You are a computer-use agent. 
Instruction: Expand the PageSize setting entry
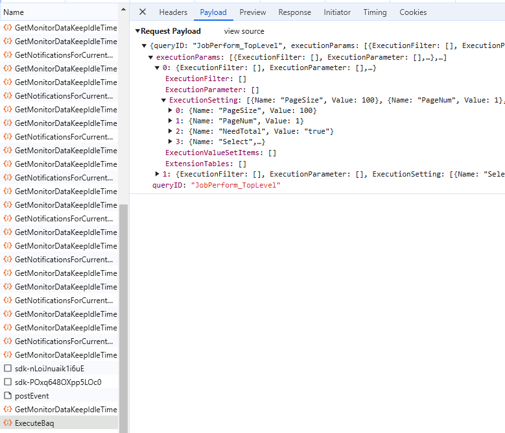(x=170, y=110)
